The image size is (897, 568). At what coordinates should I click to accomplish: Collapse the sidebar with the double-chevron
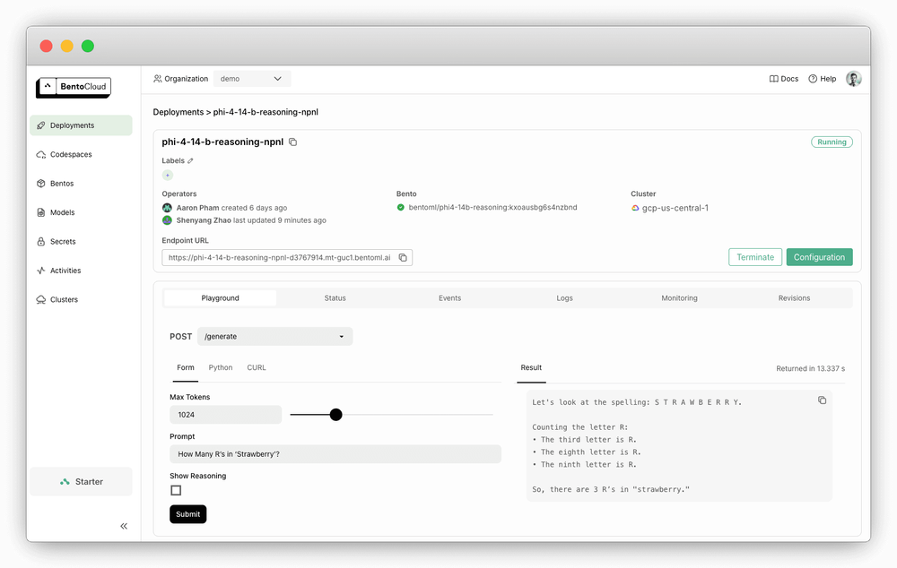(x=124, y=526)
